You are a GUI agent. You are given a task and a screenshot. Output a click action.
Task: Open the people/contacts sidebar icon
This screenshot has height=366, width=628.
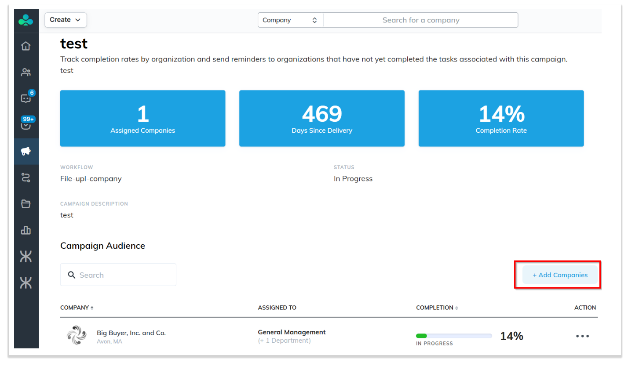(26, 72)
